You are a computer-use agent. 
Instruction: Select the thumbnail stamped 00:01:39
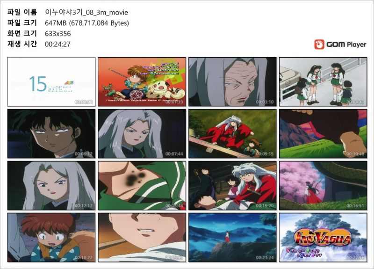(142, 81)
